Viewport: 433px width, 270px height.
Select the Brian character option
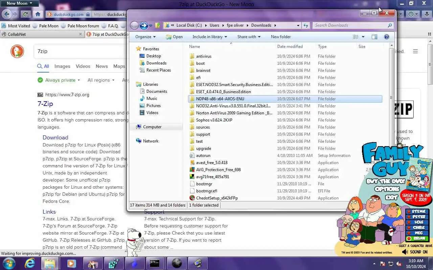point(417,239)
